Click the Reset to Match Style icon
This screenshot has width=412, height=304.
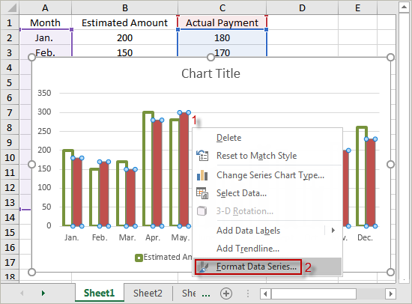202,155
